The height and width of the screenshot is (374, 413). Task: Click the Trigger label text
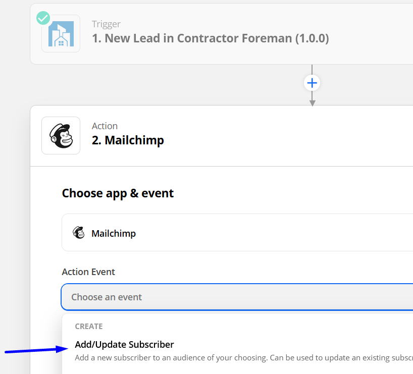106,24
